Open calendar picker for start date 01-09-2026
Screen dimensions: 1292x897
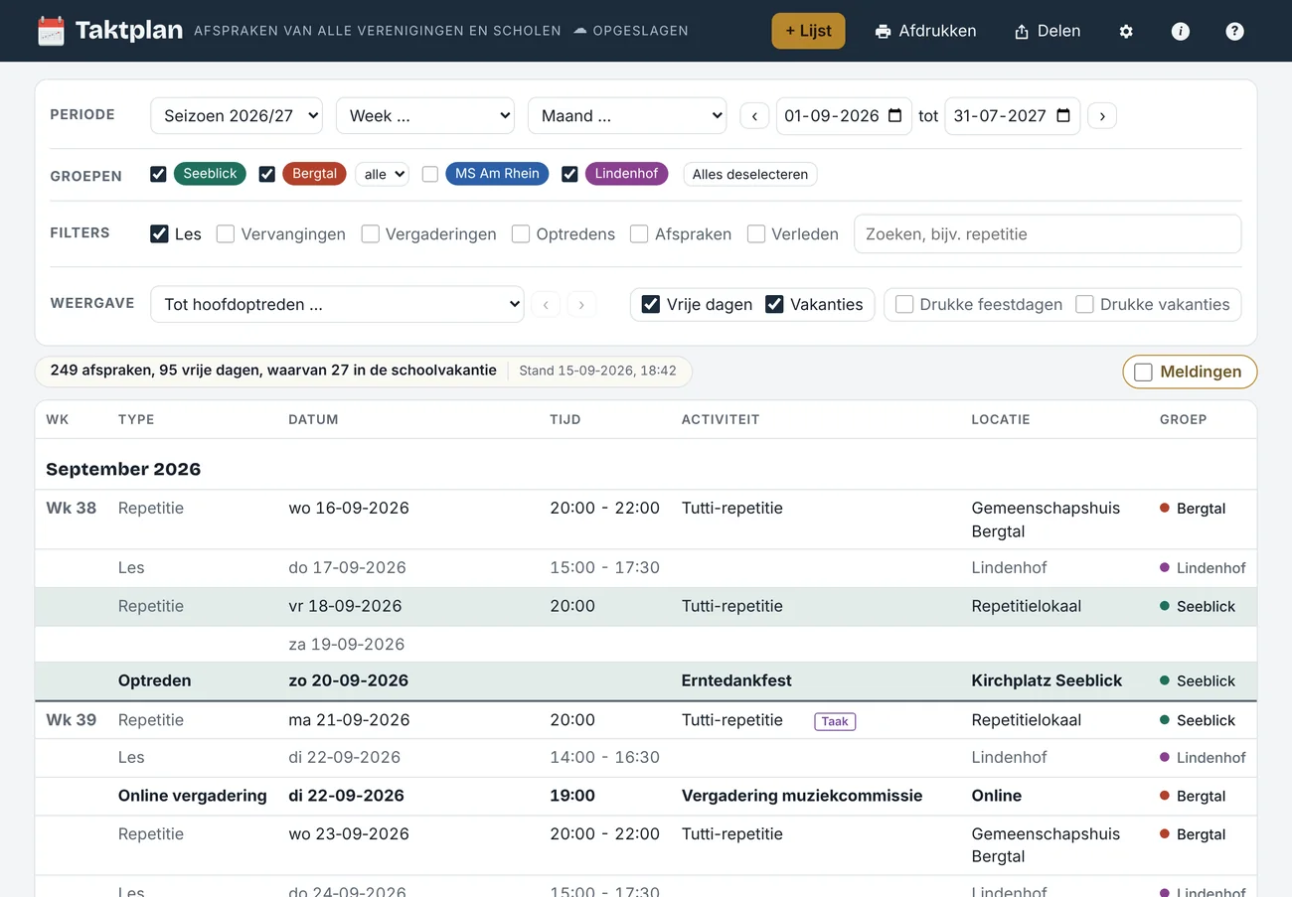point(894,116)
